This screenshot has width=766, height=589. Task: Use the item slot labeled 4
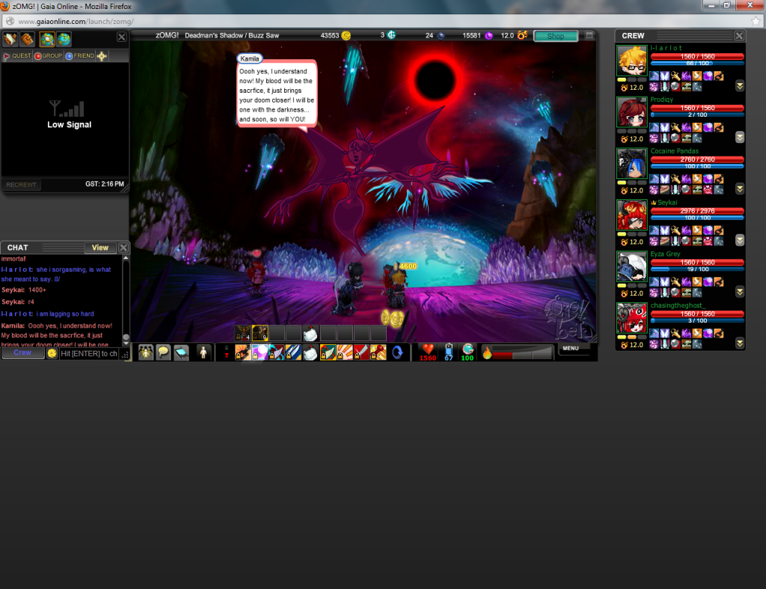243,333
